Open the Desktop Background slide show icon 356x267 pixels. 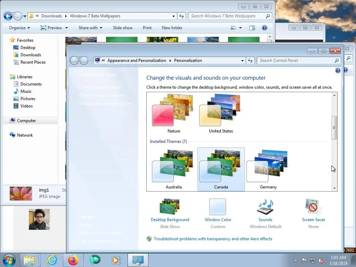click(x=170, y=207)
